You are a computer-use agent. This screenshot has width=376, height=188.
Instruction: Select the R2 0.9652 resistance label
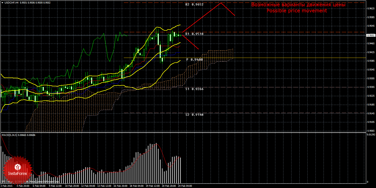click(x=194, y=5)
